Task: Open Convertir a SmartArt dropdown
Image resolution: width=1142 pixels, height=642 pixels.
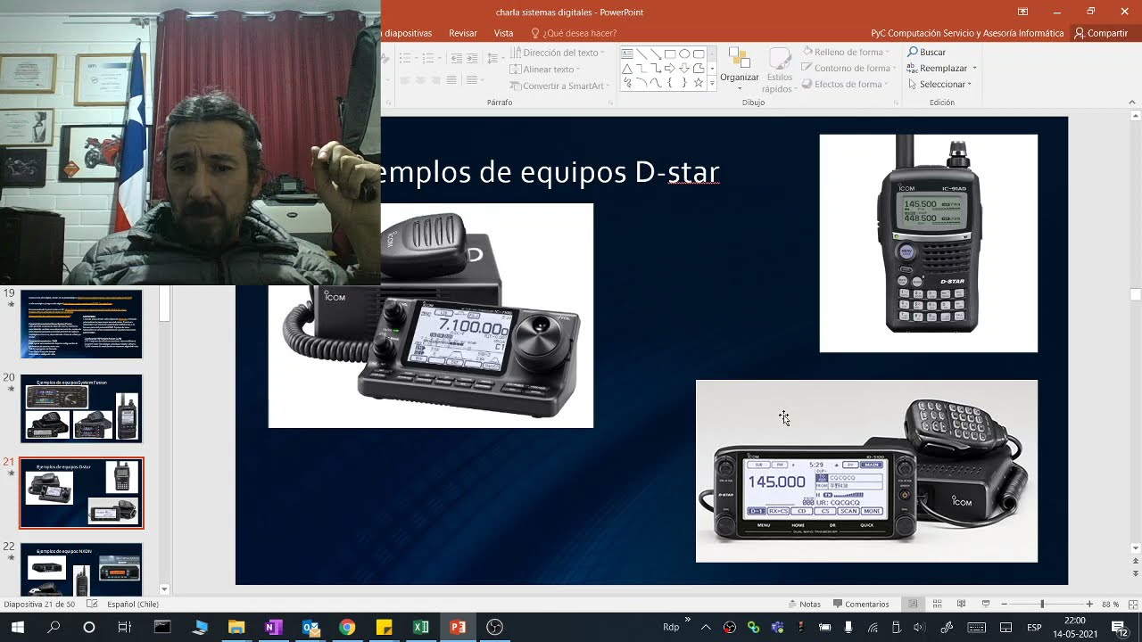Action: pyautogui.click(x=560, y=86)
